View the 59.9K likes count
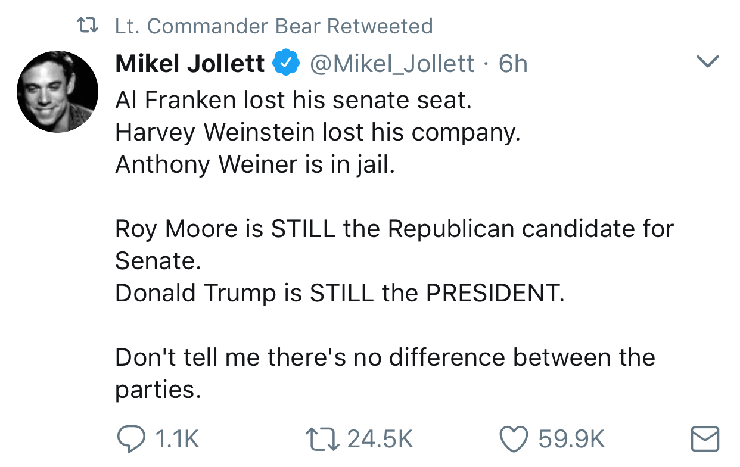740x467 pixels. point(572,440)
